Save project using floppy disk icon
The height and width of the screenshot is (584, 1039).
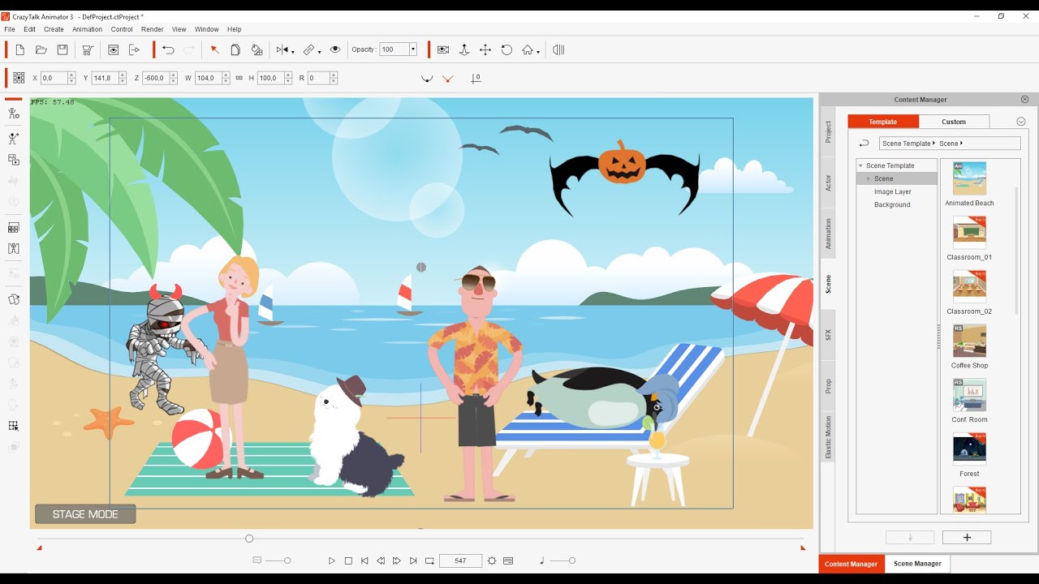[x=63, y=49]
